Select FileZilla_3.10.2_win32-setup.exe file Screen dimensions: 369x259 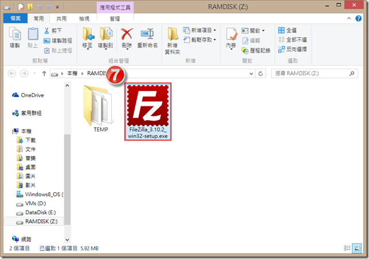pyautogui.click(x=148, y=111)
